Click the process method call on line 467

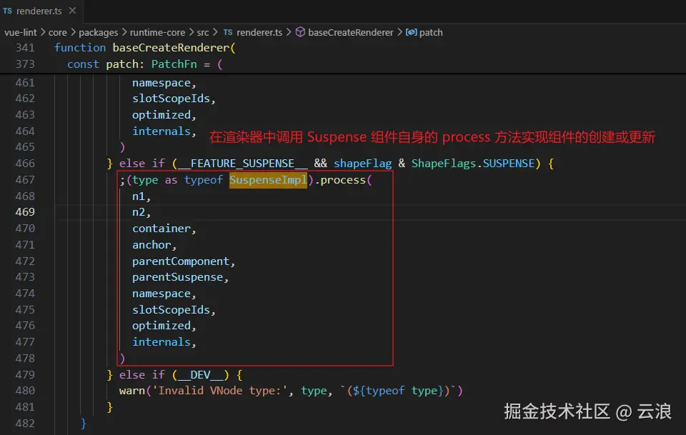pyautogui.click(x=343, y=180)
